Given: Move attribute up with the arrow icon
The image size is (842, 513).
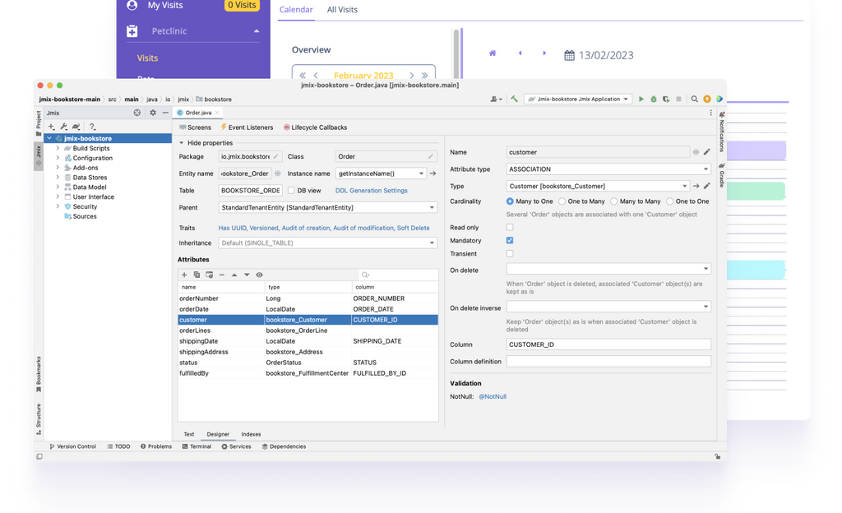Looking at the screenshot, I should (234, 275).
